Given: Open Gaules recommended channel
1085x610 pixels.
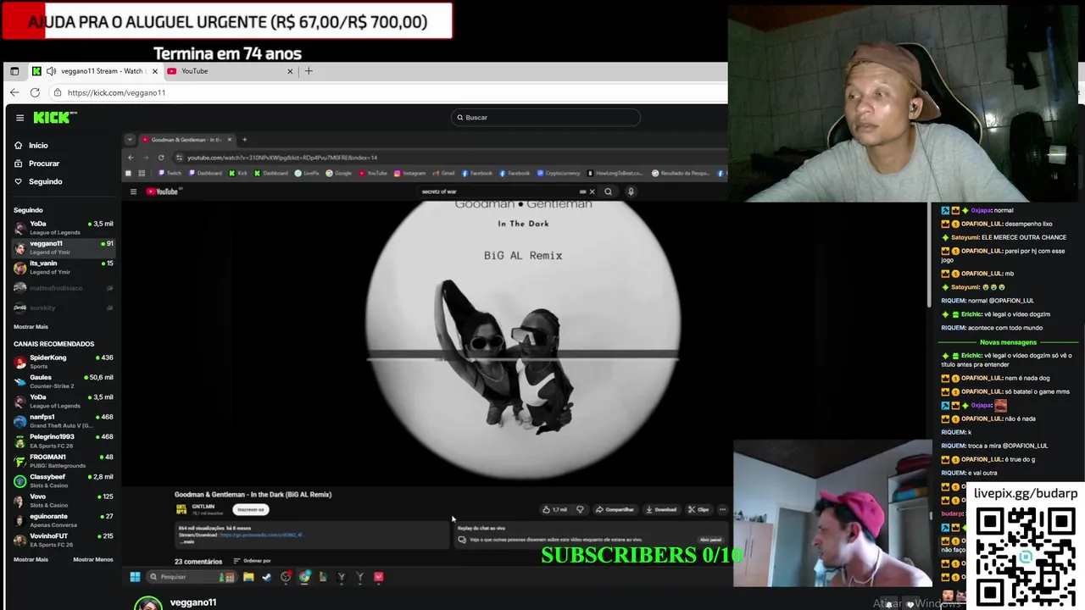Looking at the screenshot, I should pos(64,381).
